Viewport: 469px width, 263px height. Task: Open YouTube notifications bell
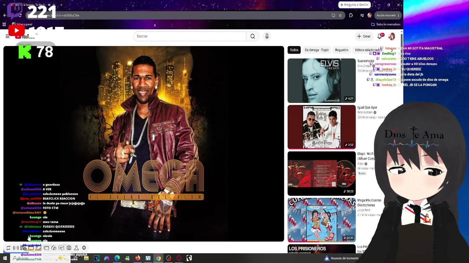(x=380, y=36)
